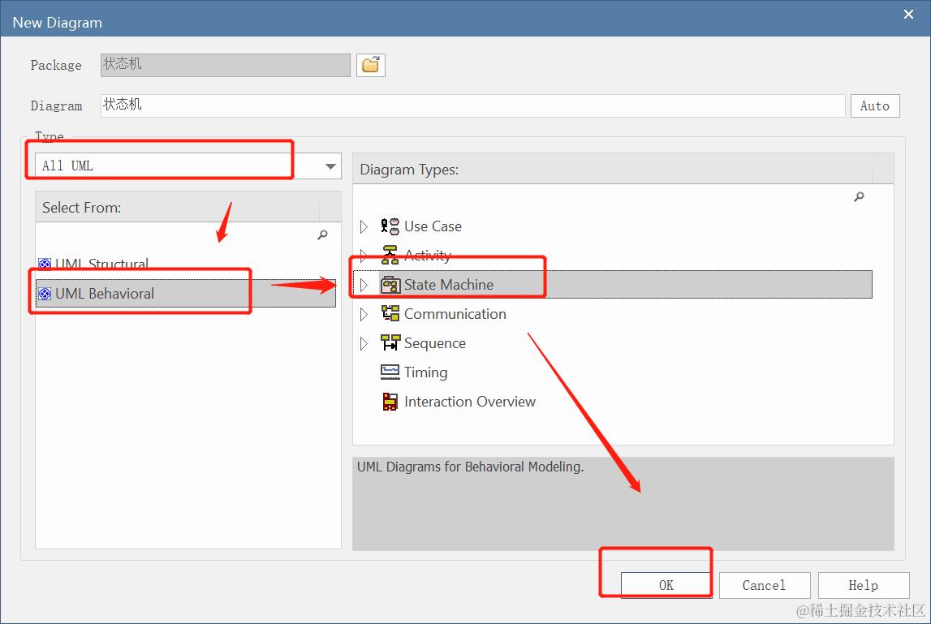Confirm with the OK button
931x624 pixels.
(666, 585)
